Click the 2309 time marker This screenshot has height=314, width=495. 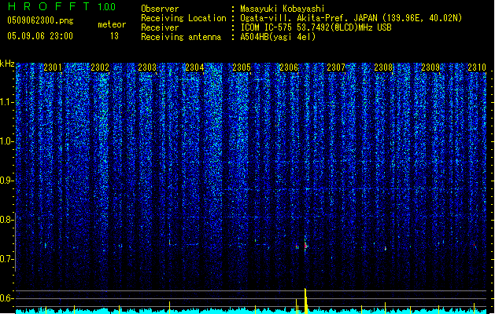[x=430, y=68]
